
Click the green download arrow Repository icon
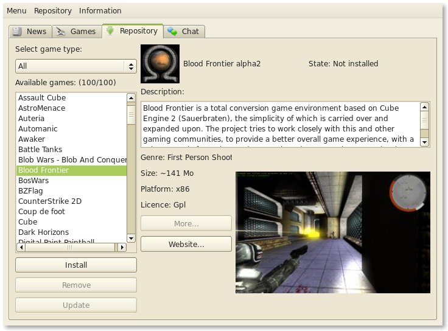pos(110,30)
